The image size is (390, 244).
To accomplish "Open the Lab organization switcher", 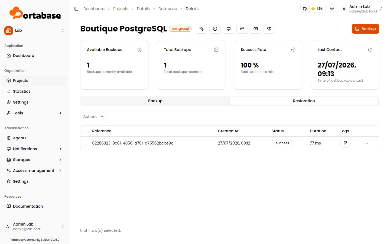I will 35,31.
